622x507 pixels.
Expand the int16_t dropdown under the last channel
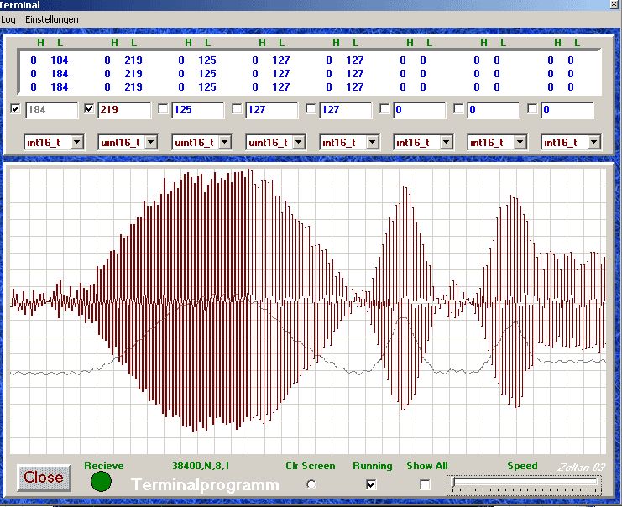click(x=593, y=143)
